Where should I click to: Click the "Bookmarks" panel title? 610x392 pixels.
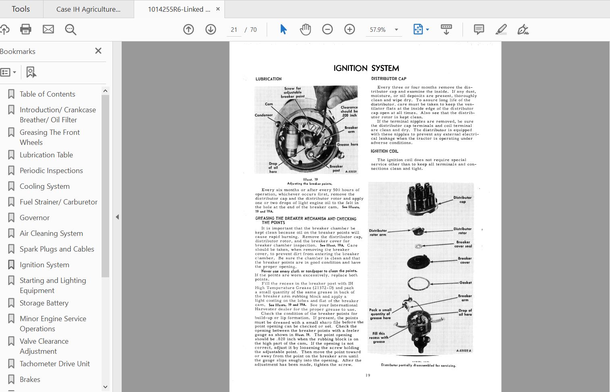pos(18,51)
